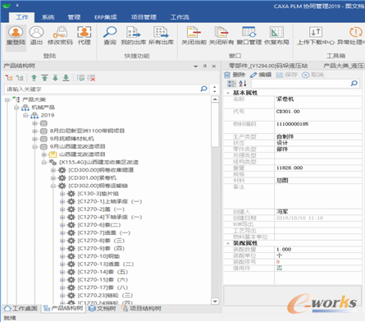Click the categorized view icon in properties

(231, 83)
